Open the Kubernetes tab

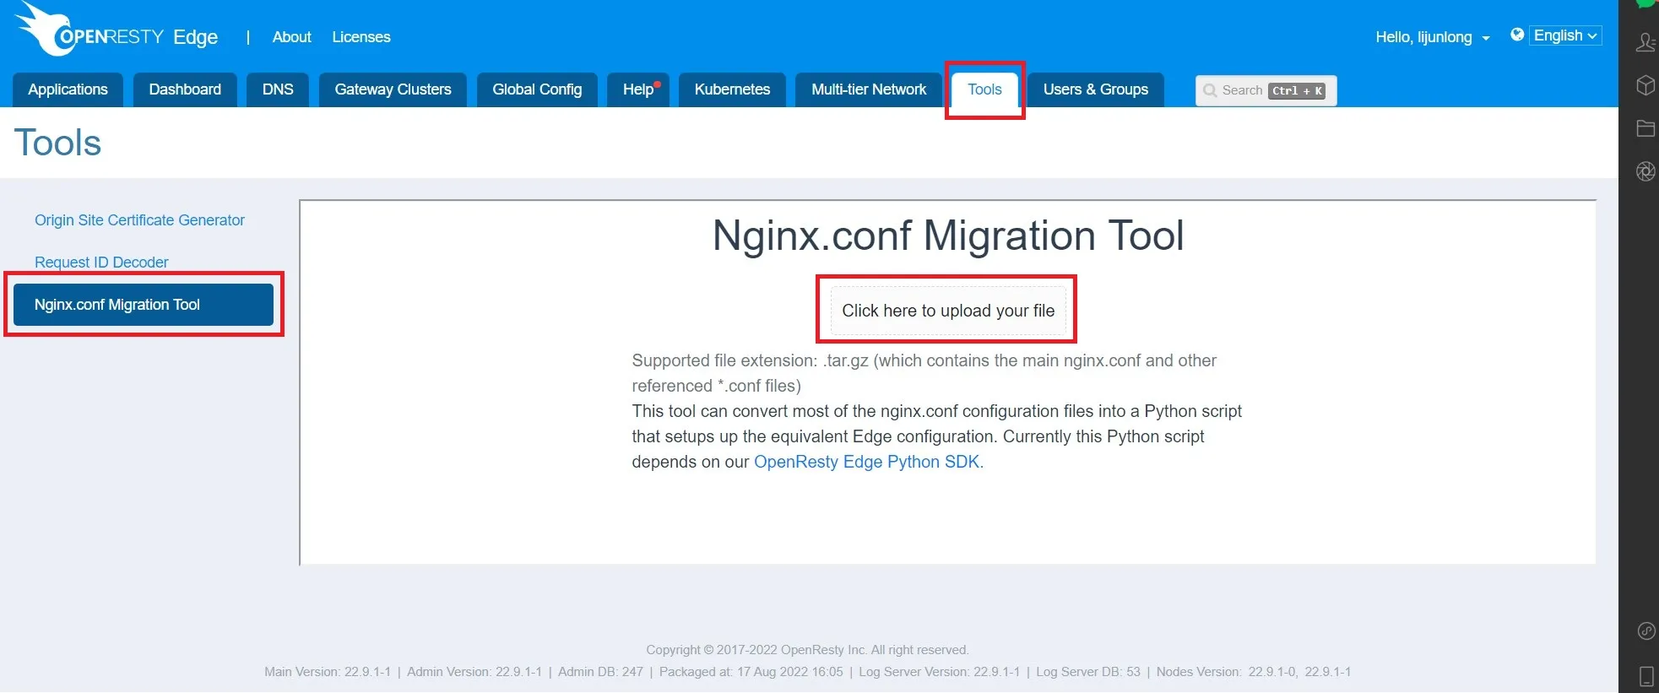point(732,89)
